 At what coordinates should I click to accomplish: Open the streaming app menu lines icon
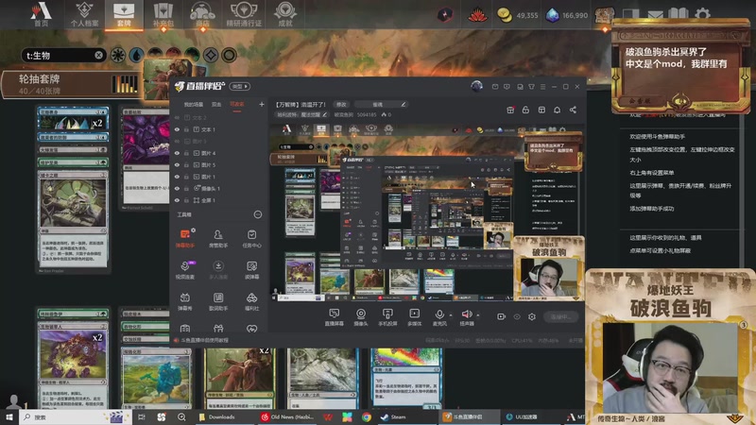pos(542,87)
